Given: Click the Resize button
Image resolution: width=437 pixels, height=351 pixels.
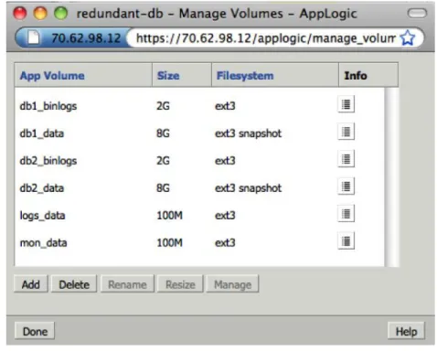Looking at the screenshot, I should (180, 284).
